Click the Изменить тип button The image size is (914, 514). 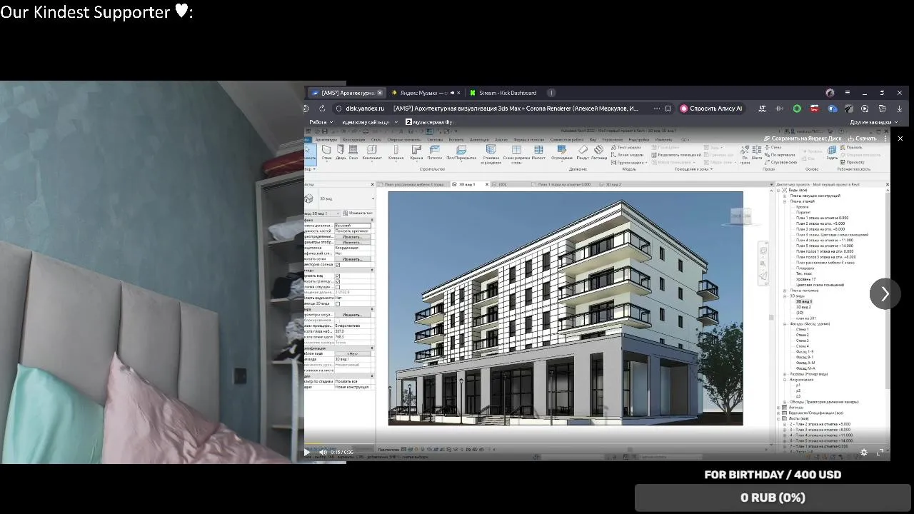(x=358, y=213)
